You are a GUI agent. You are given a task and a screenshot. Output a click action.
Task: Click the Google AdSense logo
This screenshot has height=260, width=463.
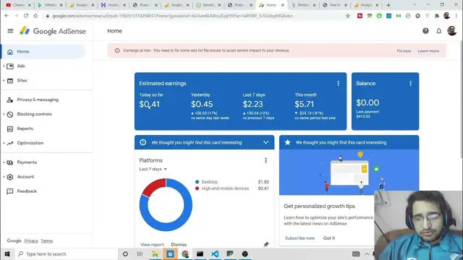coord(53,31)
